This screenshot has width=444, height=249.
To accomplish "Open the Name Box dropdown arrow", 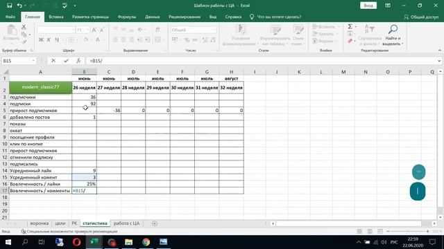I will [x=33, y=61].
